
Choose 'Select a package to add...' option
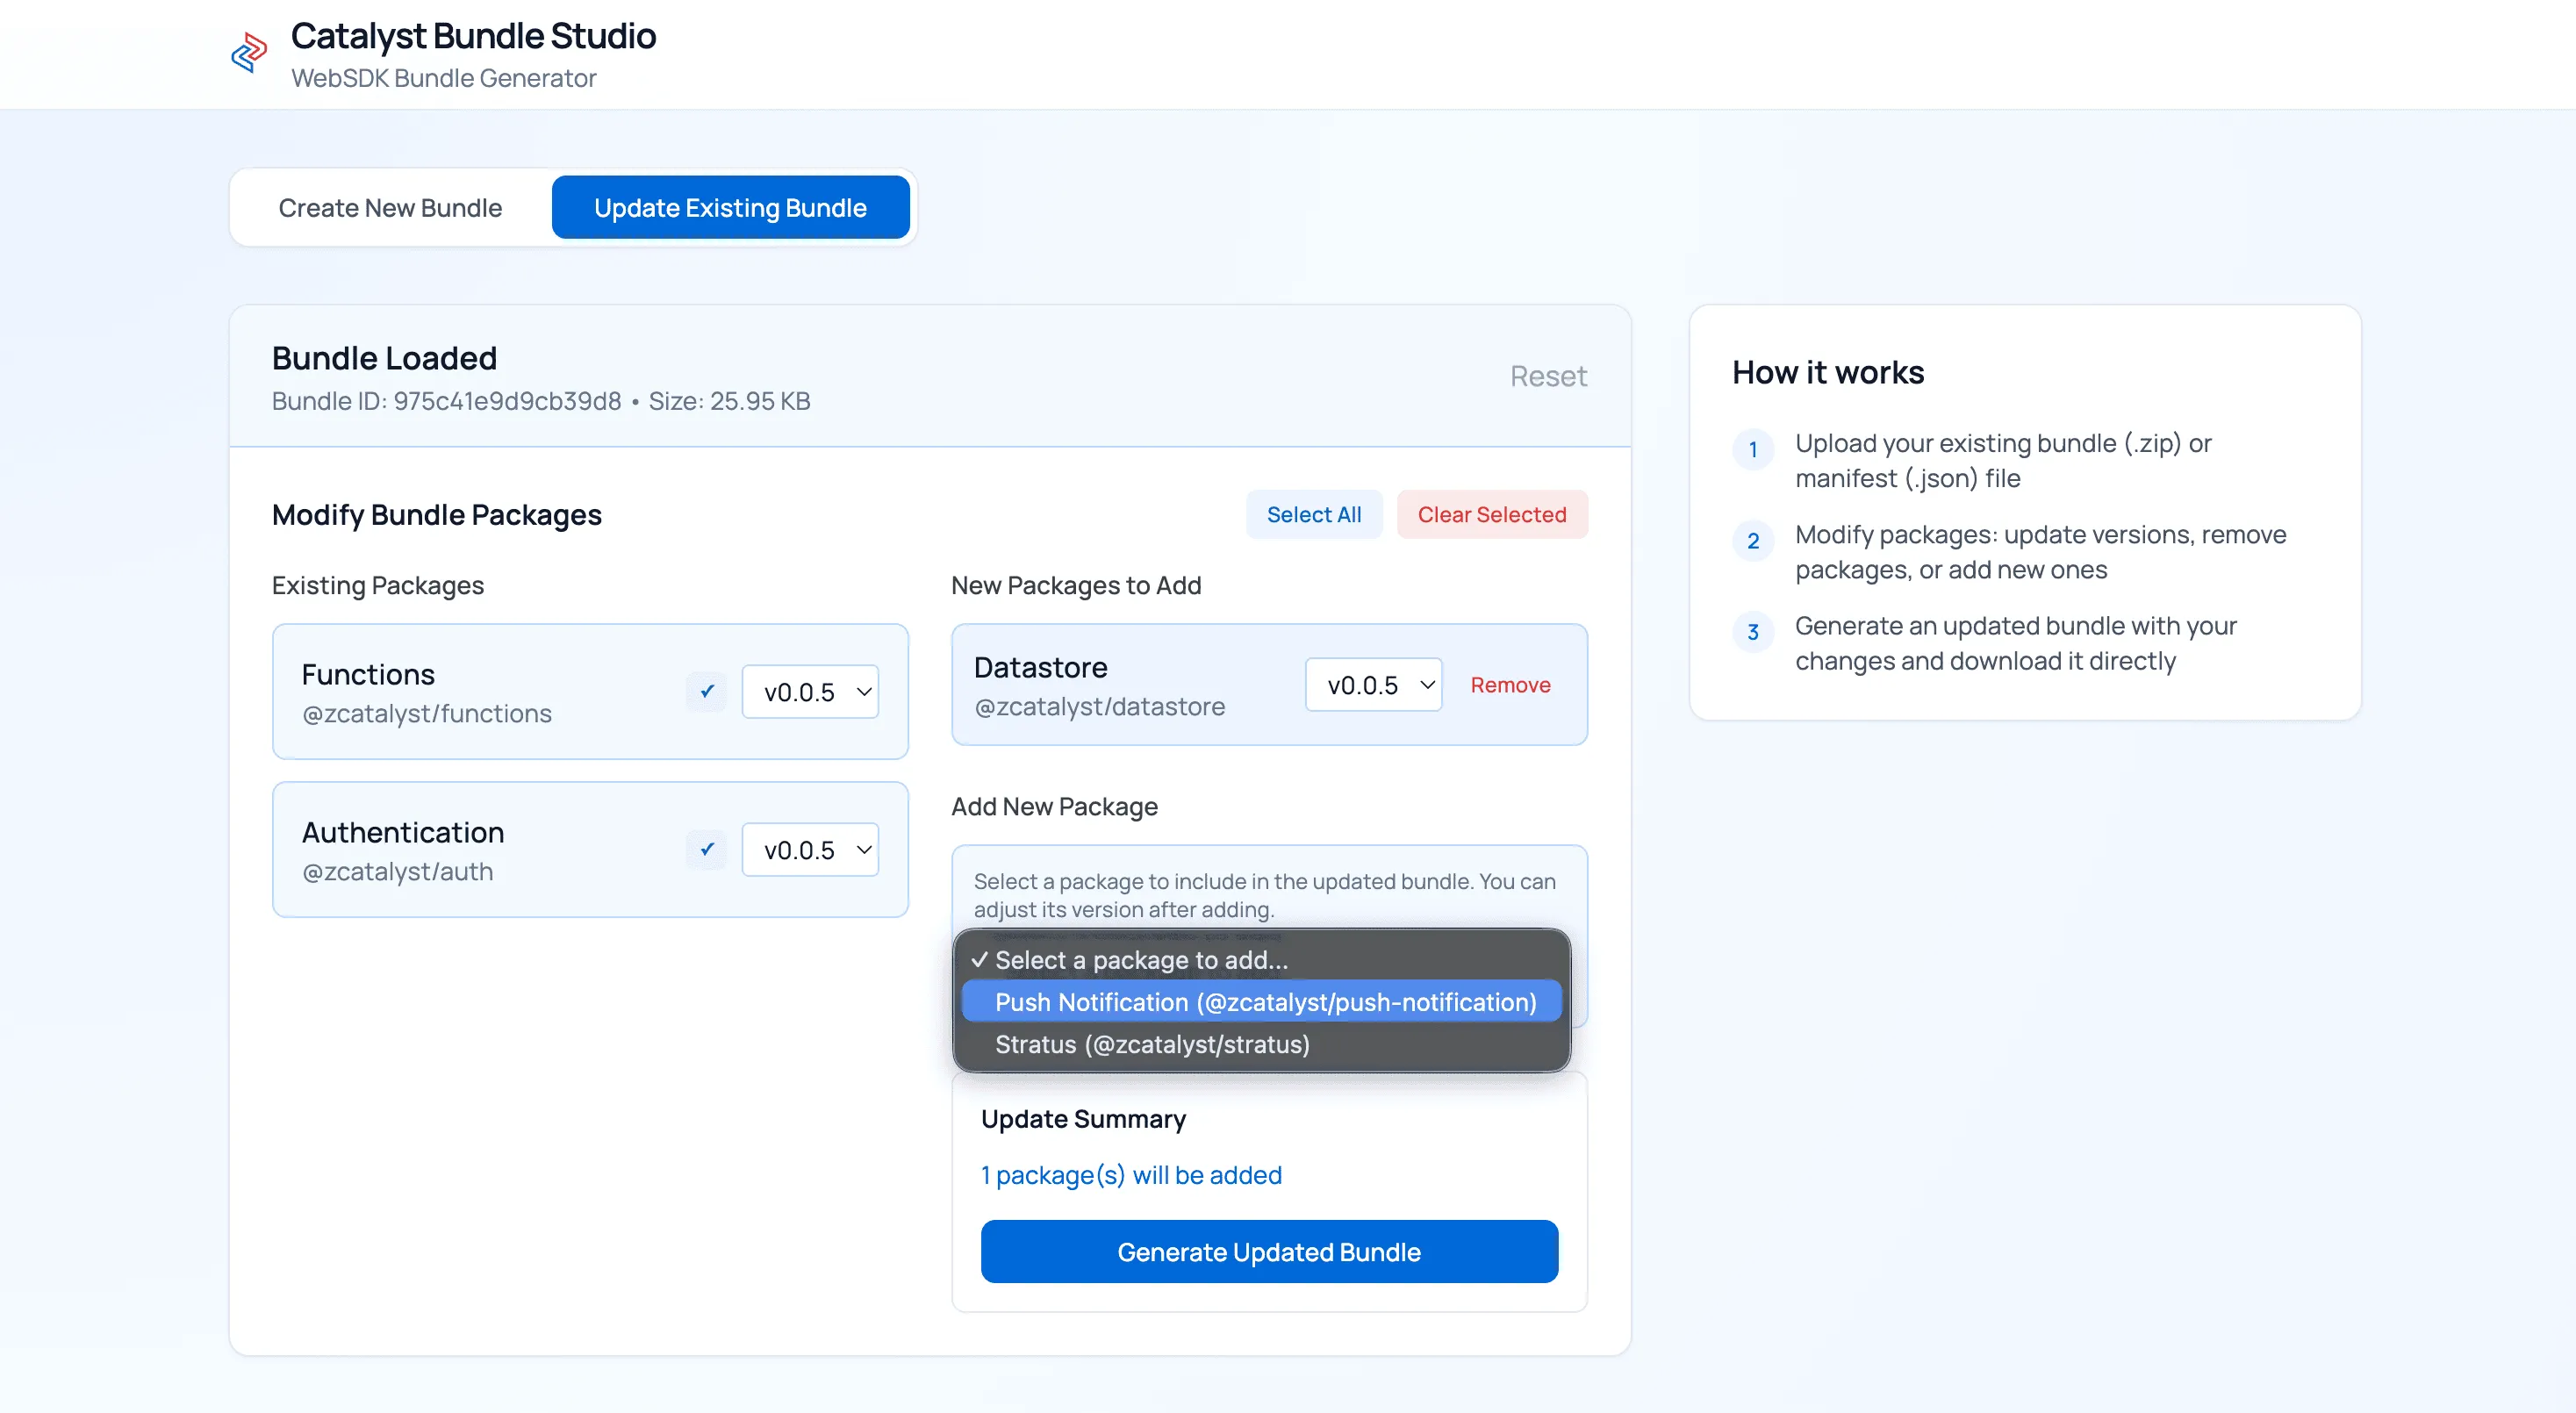[1262, 960]
